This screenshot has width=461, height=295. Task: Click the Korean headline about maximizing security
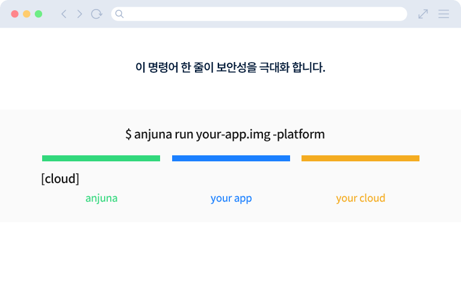point(230,67)
